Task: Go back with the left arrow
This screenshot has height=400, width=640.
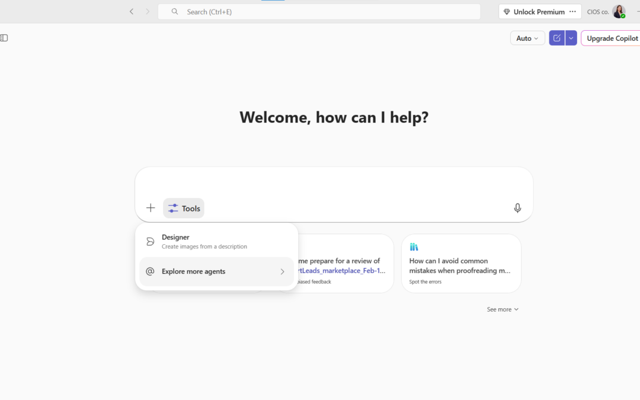Action: point(132,11)
